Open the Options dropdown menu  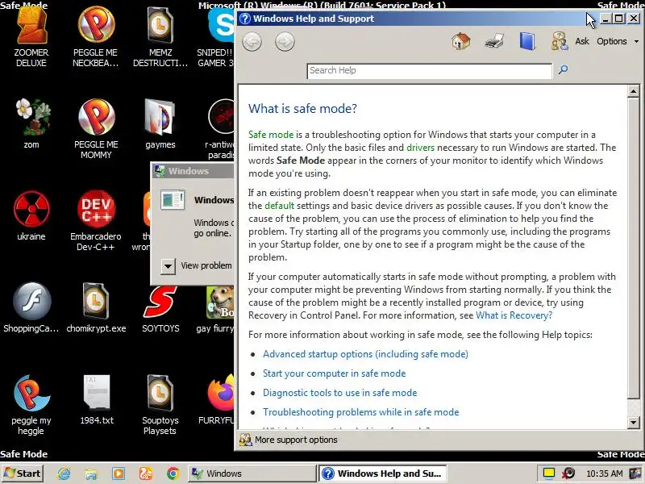[x=618, y=41]
